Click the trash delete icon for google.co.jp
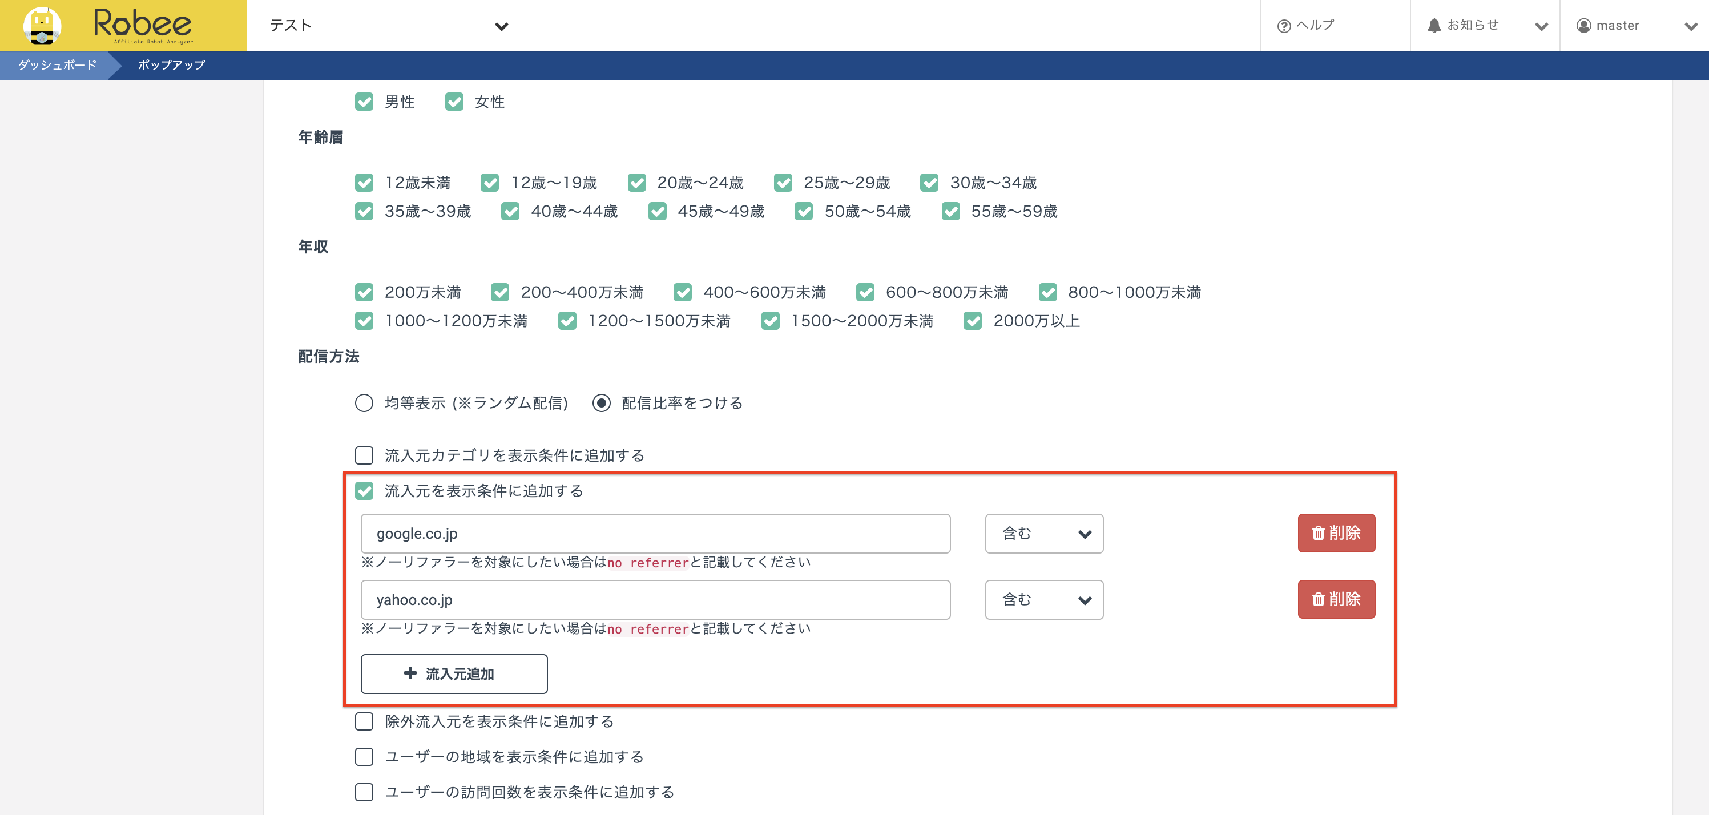 [1318, 533]
